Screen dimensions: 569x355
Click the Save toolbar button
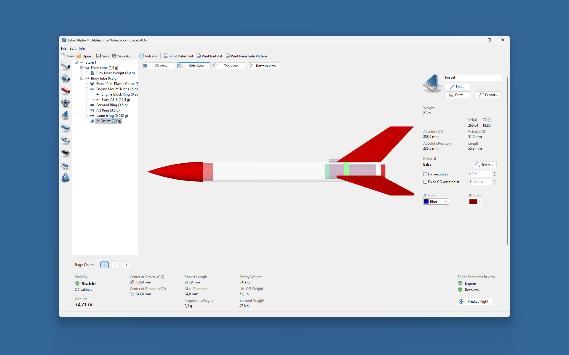pyautogui.click(x=103, y=56)
